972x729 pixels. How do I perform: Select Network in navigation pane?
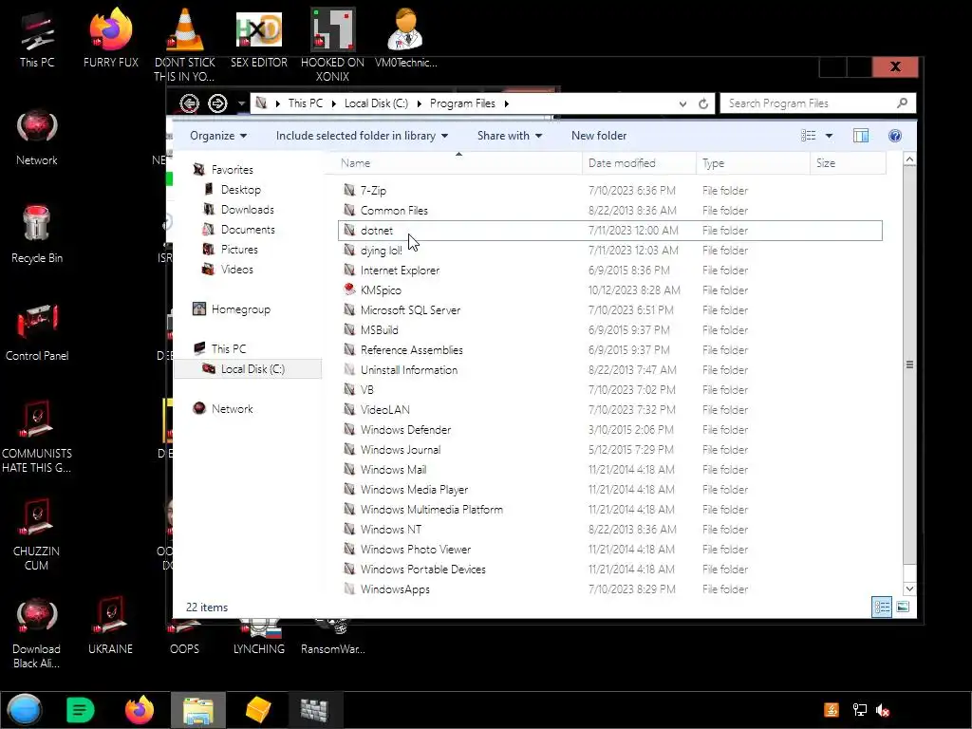pos(232,408)
